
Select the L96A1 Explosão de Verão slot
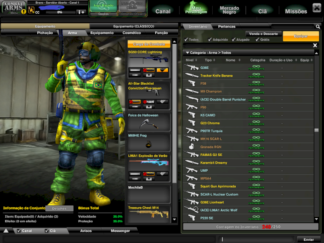(149, 168)
